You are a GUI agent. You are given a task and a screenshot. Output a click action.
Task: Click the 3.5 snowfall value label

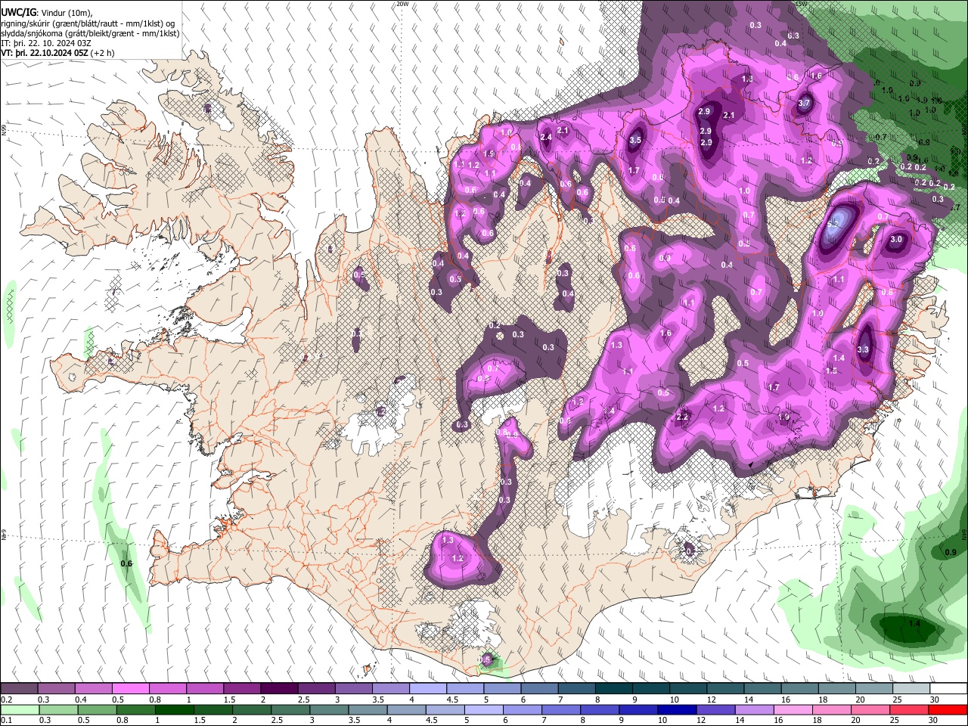[x=635, y=140]
